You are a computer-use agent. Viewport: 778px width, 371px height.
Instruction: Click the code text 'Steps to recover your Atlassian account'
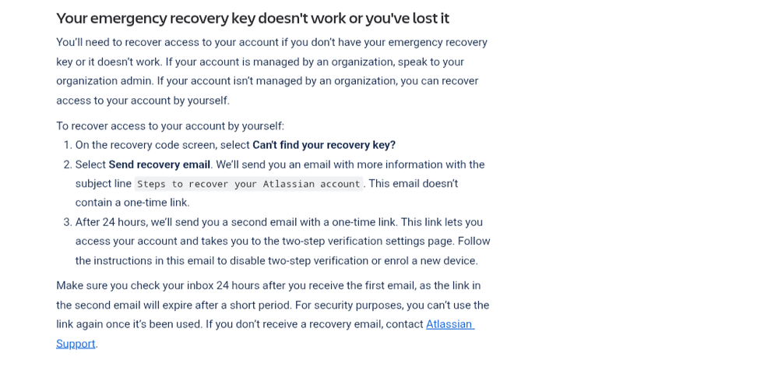[x=248, y=184]
